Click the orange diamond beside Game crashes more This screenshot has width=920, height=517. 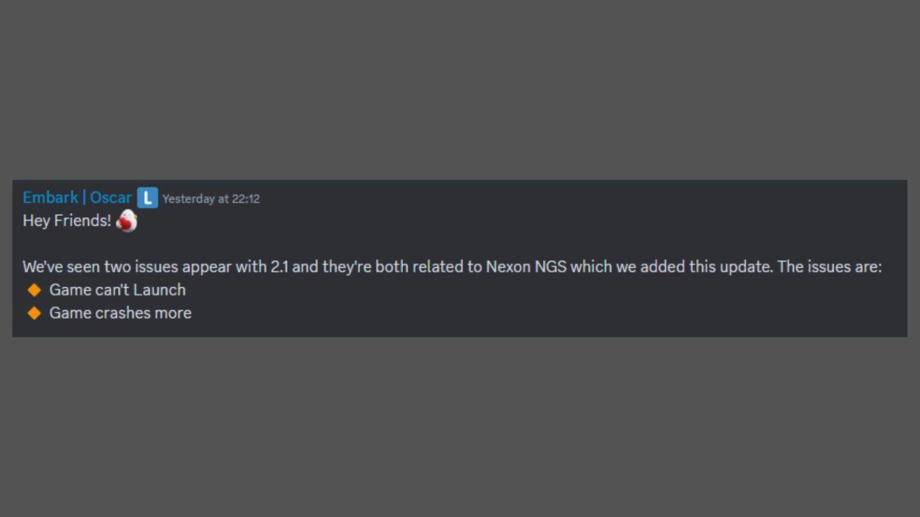coord(34,313)
